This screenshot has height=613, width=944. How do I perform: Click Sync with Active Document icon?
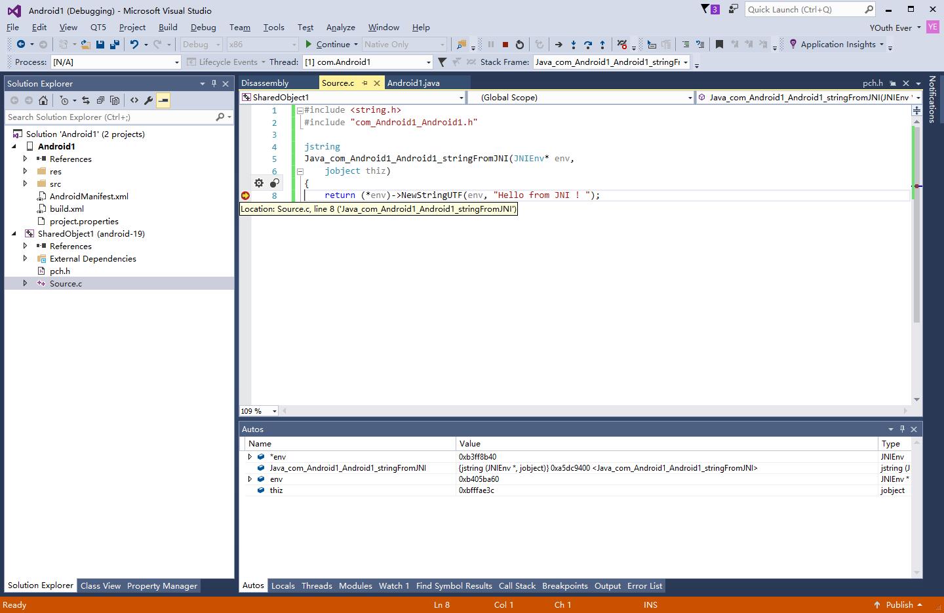[x=86, y=100]
